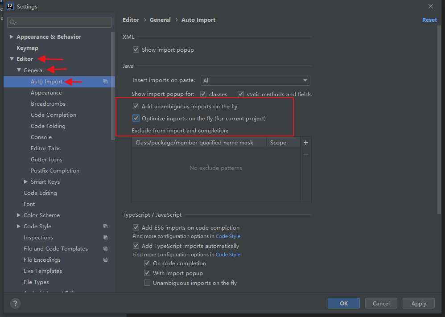Open the Keymap settings page
Image resolution: width=445 pixels, height=317 pixels.
(x=27, y=48)
